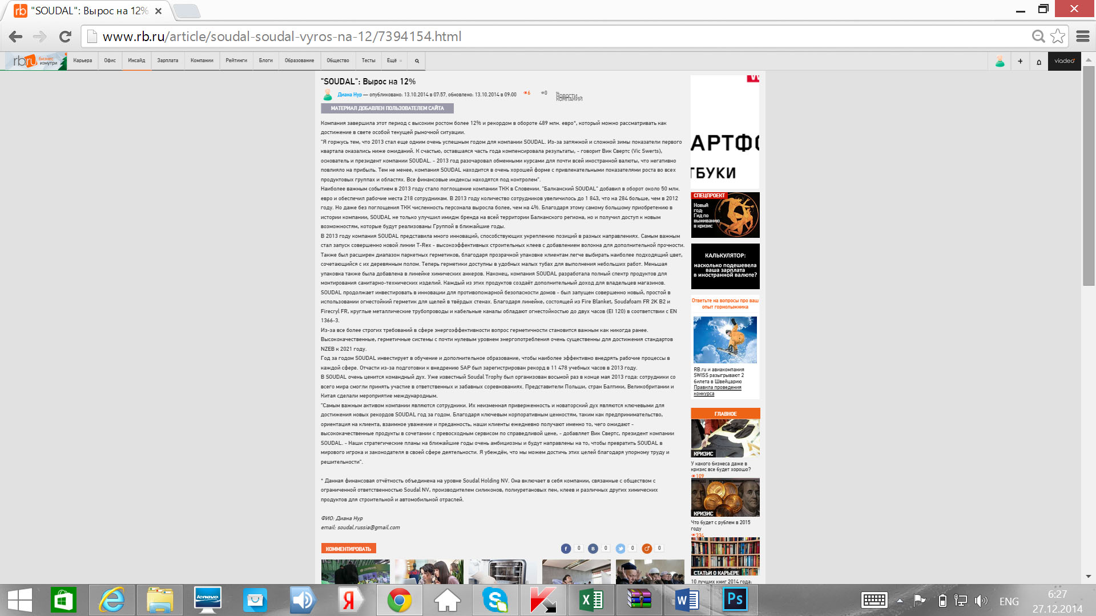The height and width of the screenshot is (616, 1096).
Task: Click the КОММЕНТИРОВАТЬ button
Action: click(x=348, y=549)
